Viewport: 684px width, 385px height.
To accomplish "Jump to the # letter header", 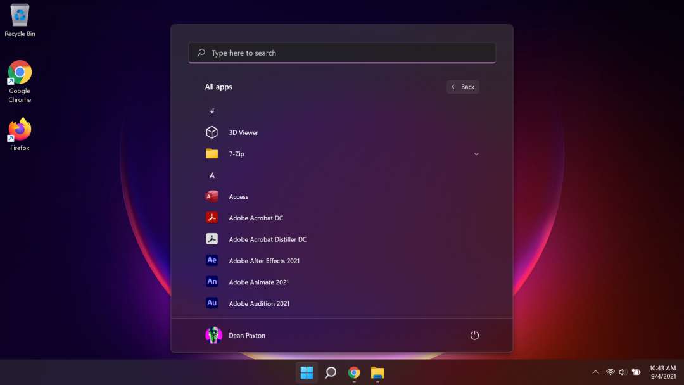I will click(x=212, y=111).
